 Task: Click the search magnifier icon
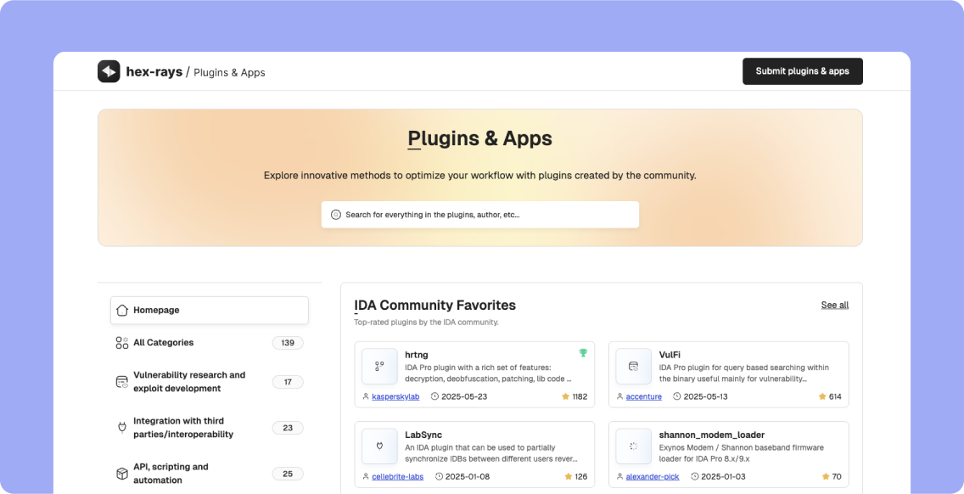(335, 215)
